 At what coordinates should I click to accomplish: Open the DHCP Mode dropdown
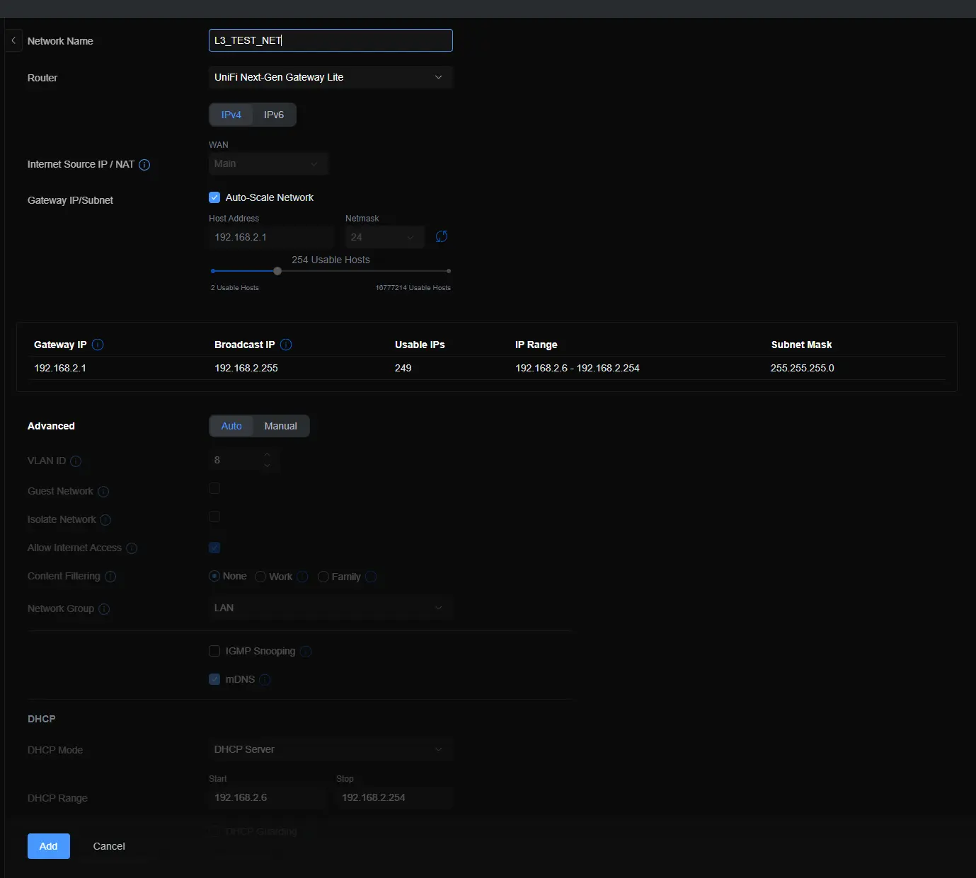(330, 749)
